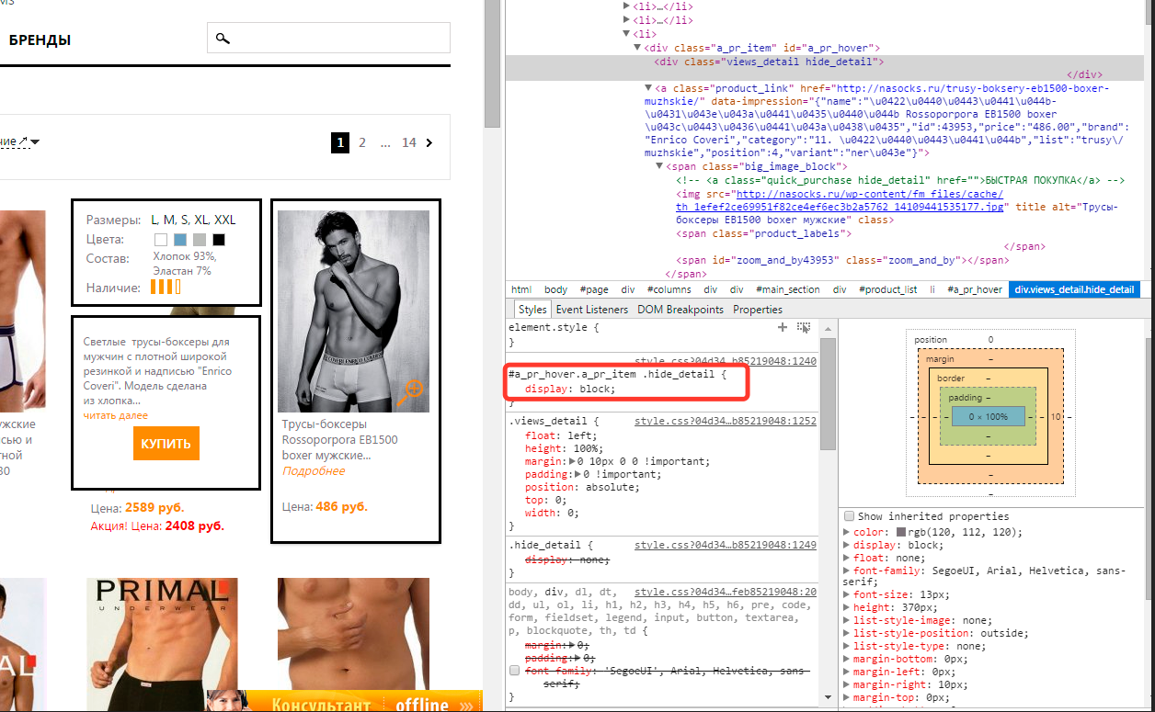Image resolution: width=1155 pixels, height=712 pixels.
Task: Open the Event Listeners tab
Action: (592, 310)
